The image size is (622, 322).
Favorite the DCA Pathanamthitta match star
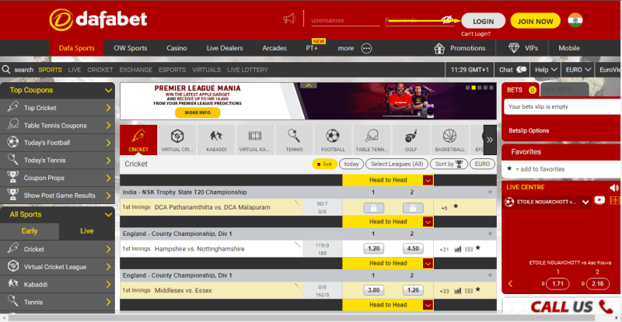[456, 206]
